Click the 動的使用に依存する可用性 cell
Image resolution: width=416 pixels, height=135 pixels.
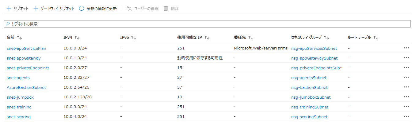coord(200,58)
